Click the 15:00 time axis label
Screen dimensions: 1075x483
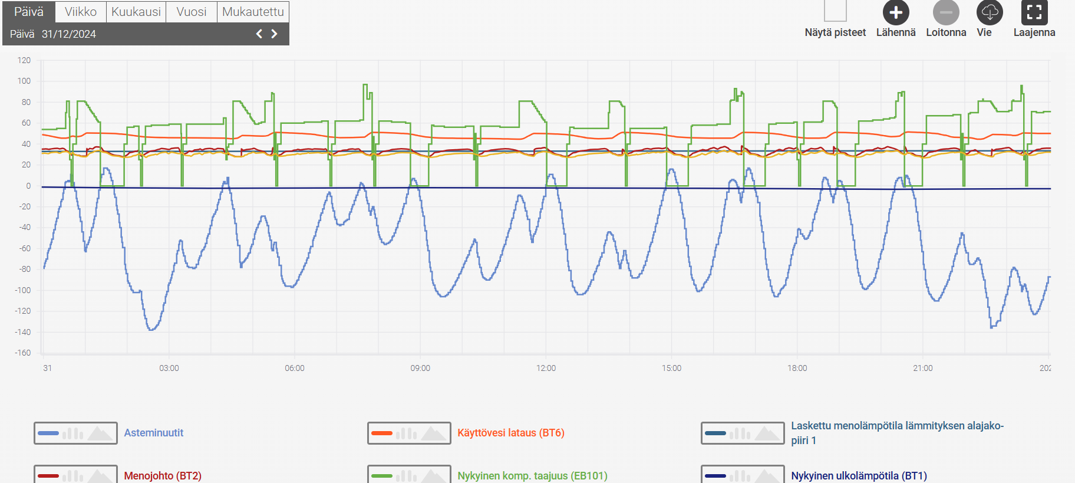(x=671, y=368)
